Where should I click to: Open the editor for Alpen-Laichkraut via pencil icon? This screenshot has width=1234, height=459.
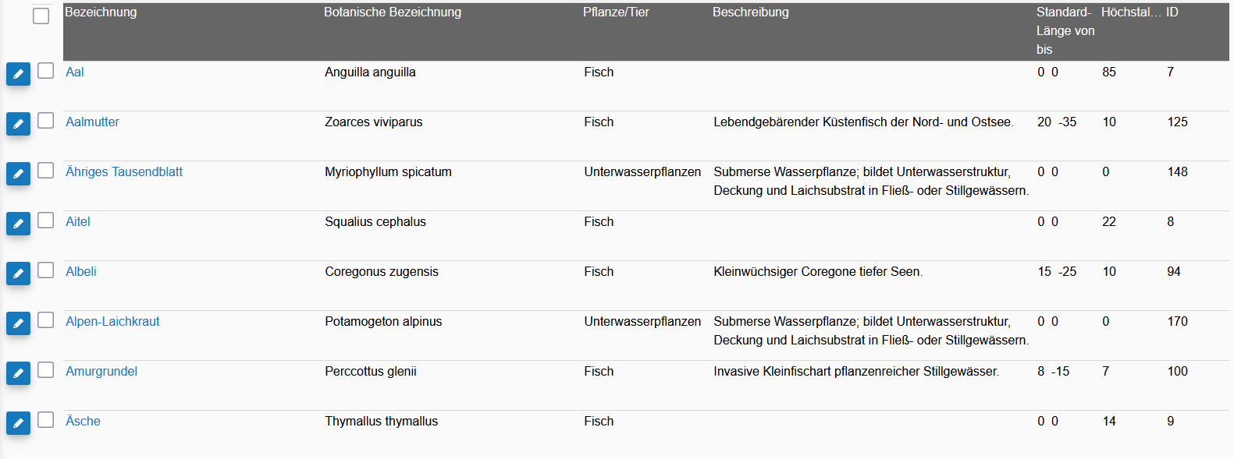click(18, 323)
